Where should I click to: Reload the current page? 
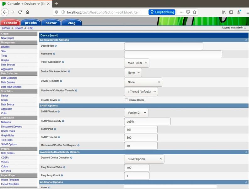pyautogui.click(x=20, y=12)
